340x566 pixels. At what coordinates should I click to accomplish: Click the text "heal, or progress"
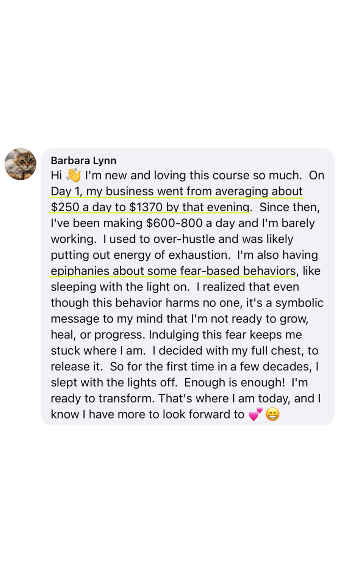coord(97,335)
